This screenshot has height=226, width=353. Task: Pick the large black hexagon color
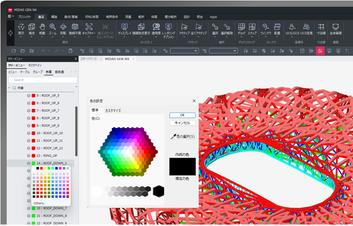click(159, 191)
